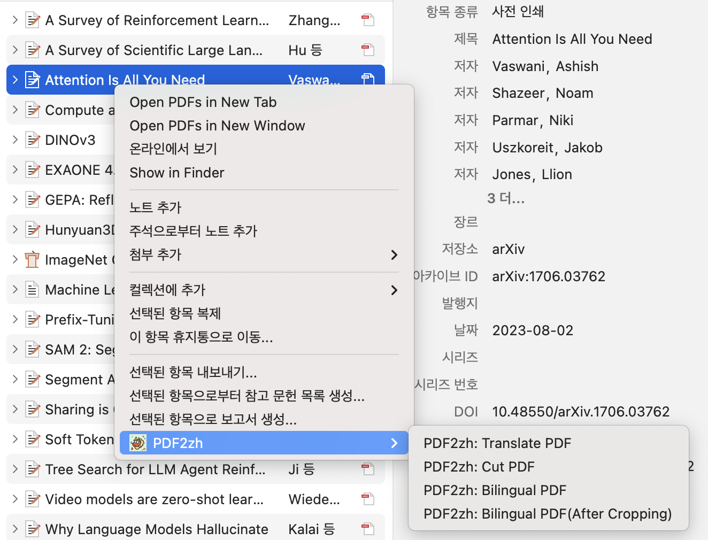Select PDF2zh: Translate PDF

(x=497, y=443)
